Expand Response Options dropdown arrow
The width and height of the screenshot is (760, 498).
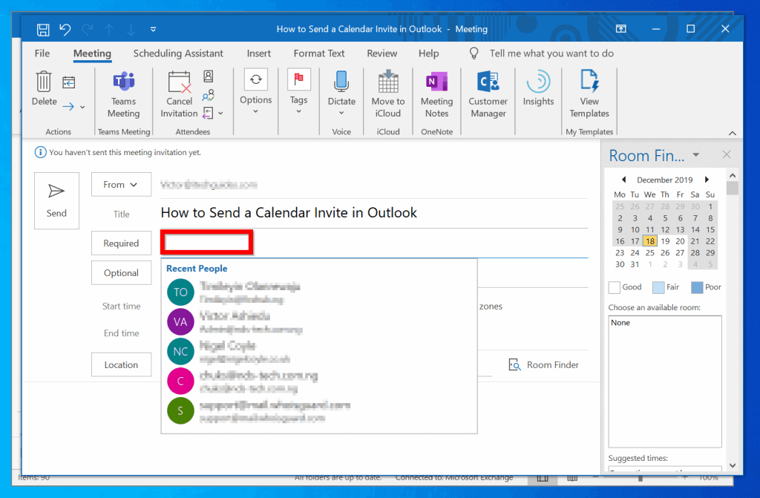pyautogui.click(x=220, y=114)
